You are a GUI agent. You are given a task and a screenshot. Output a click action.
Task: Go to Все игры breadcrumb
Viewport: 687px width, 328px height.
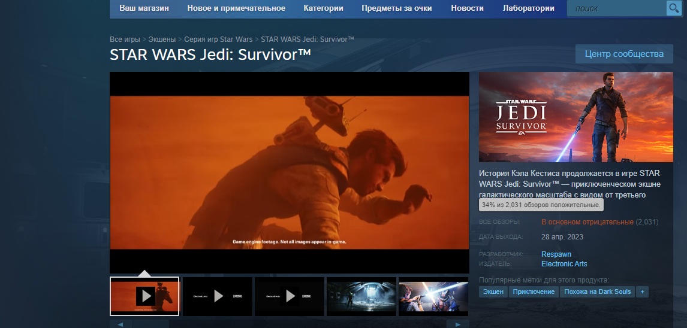125,40
